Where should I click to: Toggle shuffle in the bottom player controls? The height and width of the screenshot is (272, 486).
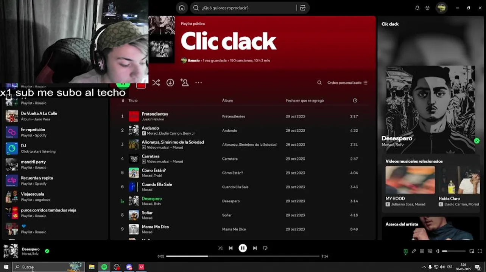pyautogui.click(x=220, y=248)
